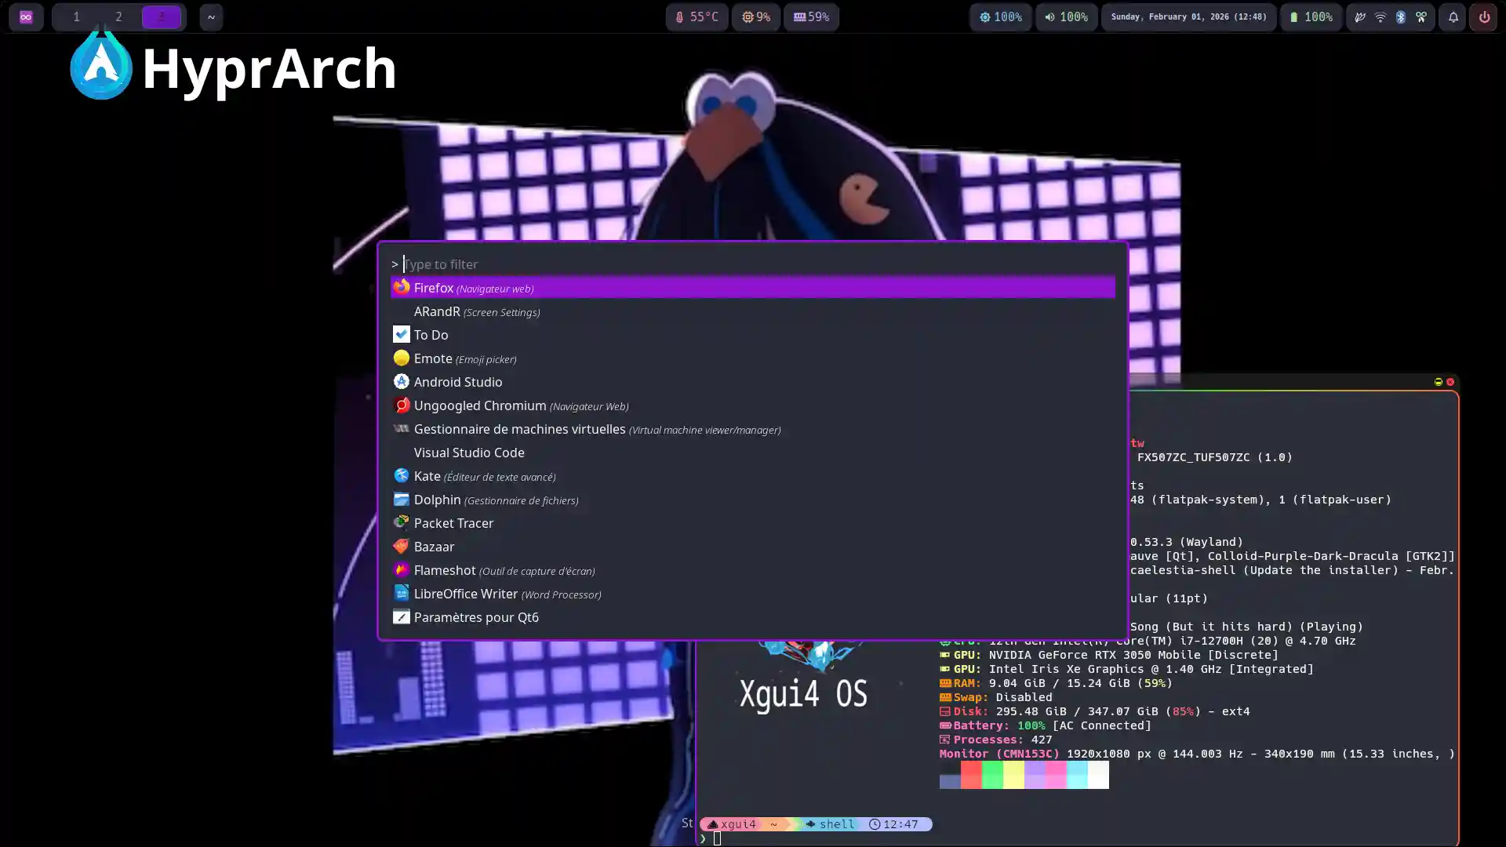Open Paramètres pour Qt6 entry

coord(753,616)
